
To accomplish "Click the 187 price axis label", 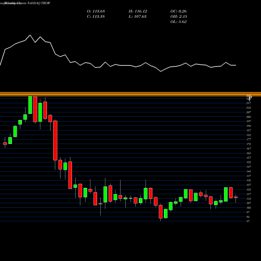I will click(x=248, y=130).
